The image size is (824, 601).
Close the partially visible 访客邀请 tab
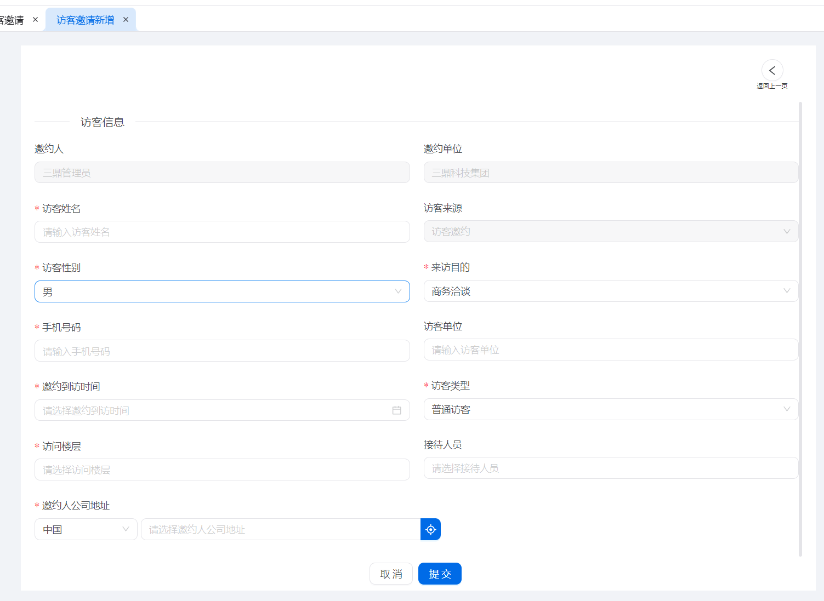point(36,20)
